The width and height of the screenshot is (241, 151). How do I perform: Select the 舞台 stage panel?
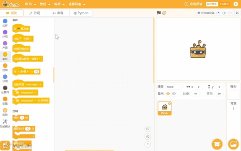tap(233, 86)
